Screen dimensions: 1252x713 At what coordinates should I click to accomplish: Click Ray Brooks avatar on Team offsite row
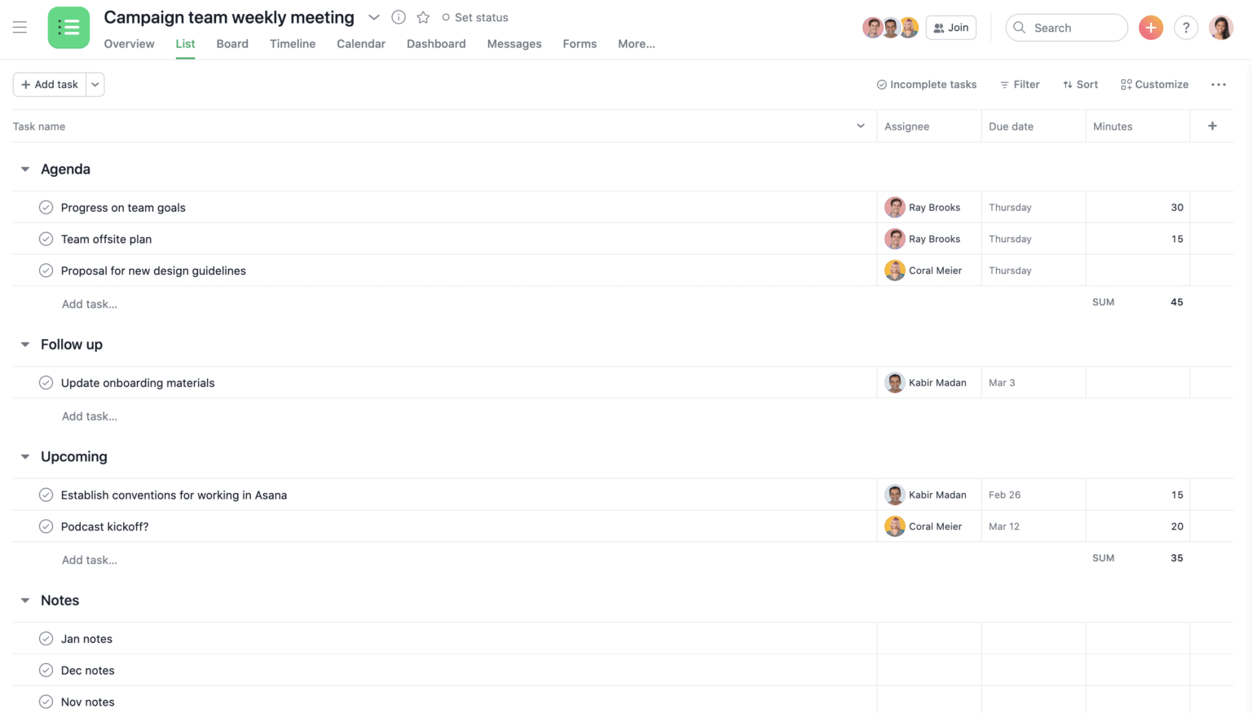click(895, 239)
